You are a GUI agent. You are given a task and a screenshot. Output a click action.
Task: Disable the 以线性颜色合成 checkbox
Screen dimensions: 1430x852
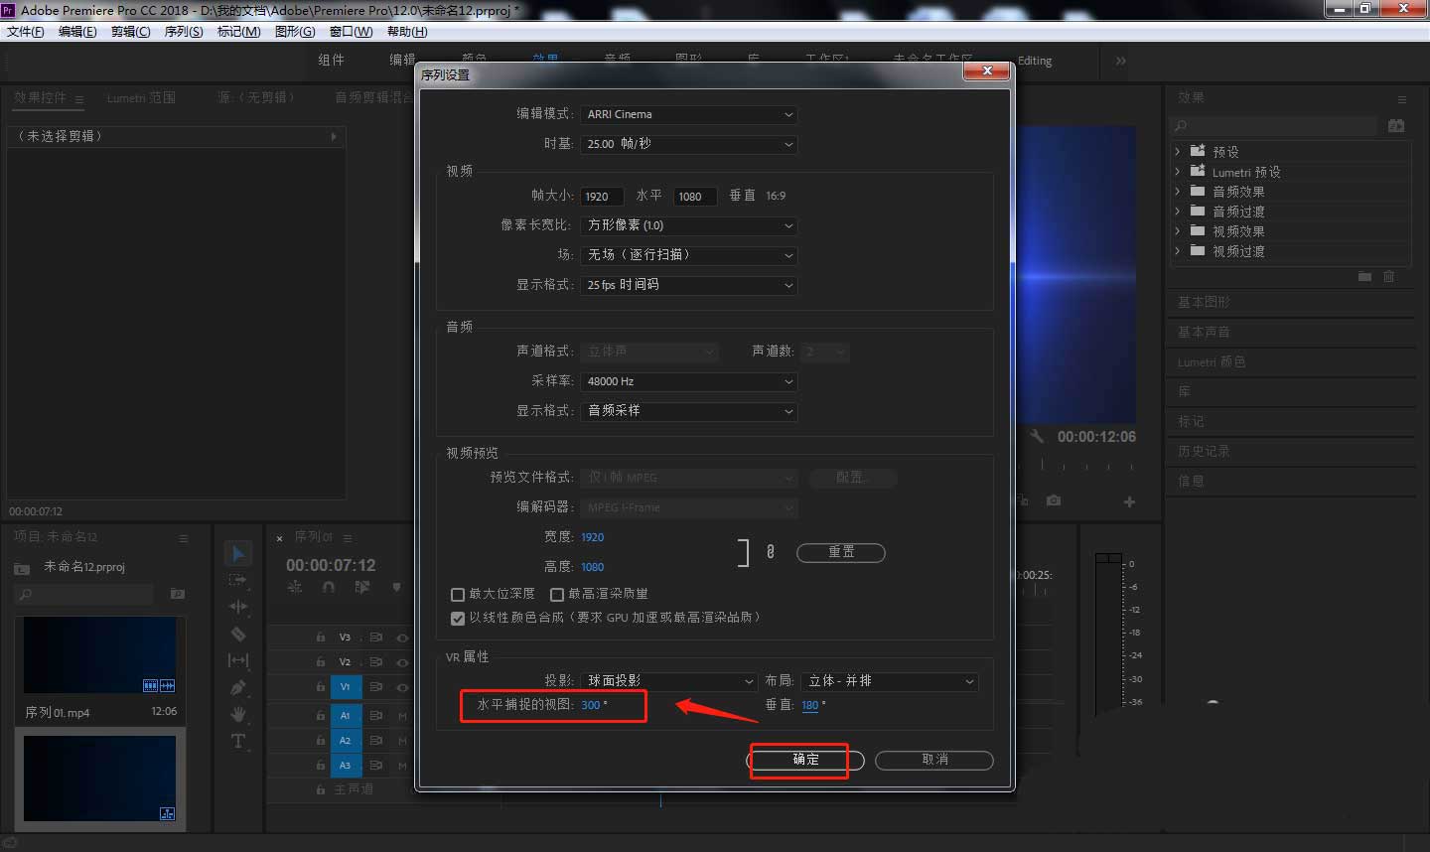(x=458, y=617)
